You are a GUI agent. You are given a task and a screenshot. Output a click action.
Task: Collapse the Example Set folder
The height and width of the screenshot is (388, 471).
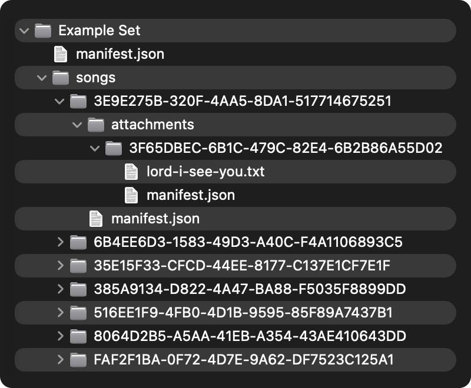pos(24,31)
